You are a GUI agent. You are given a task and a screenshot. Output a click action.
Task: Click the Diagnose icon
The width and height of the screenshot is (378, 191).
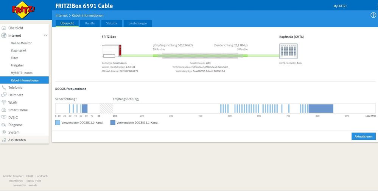coord(4,125)
